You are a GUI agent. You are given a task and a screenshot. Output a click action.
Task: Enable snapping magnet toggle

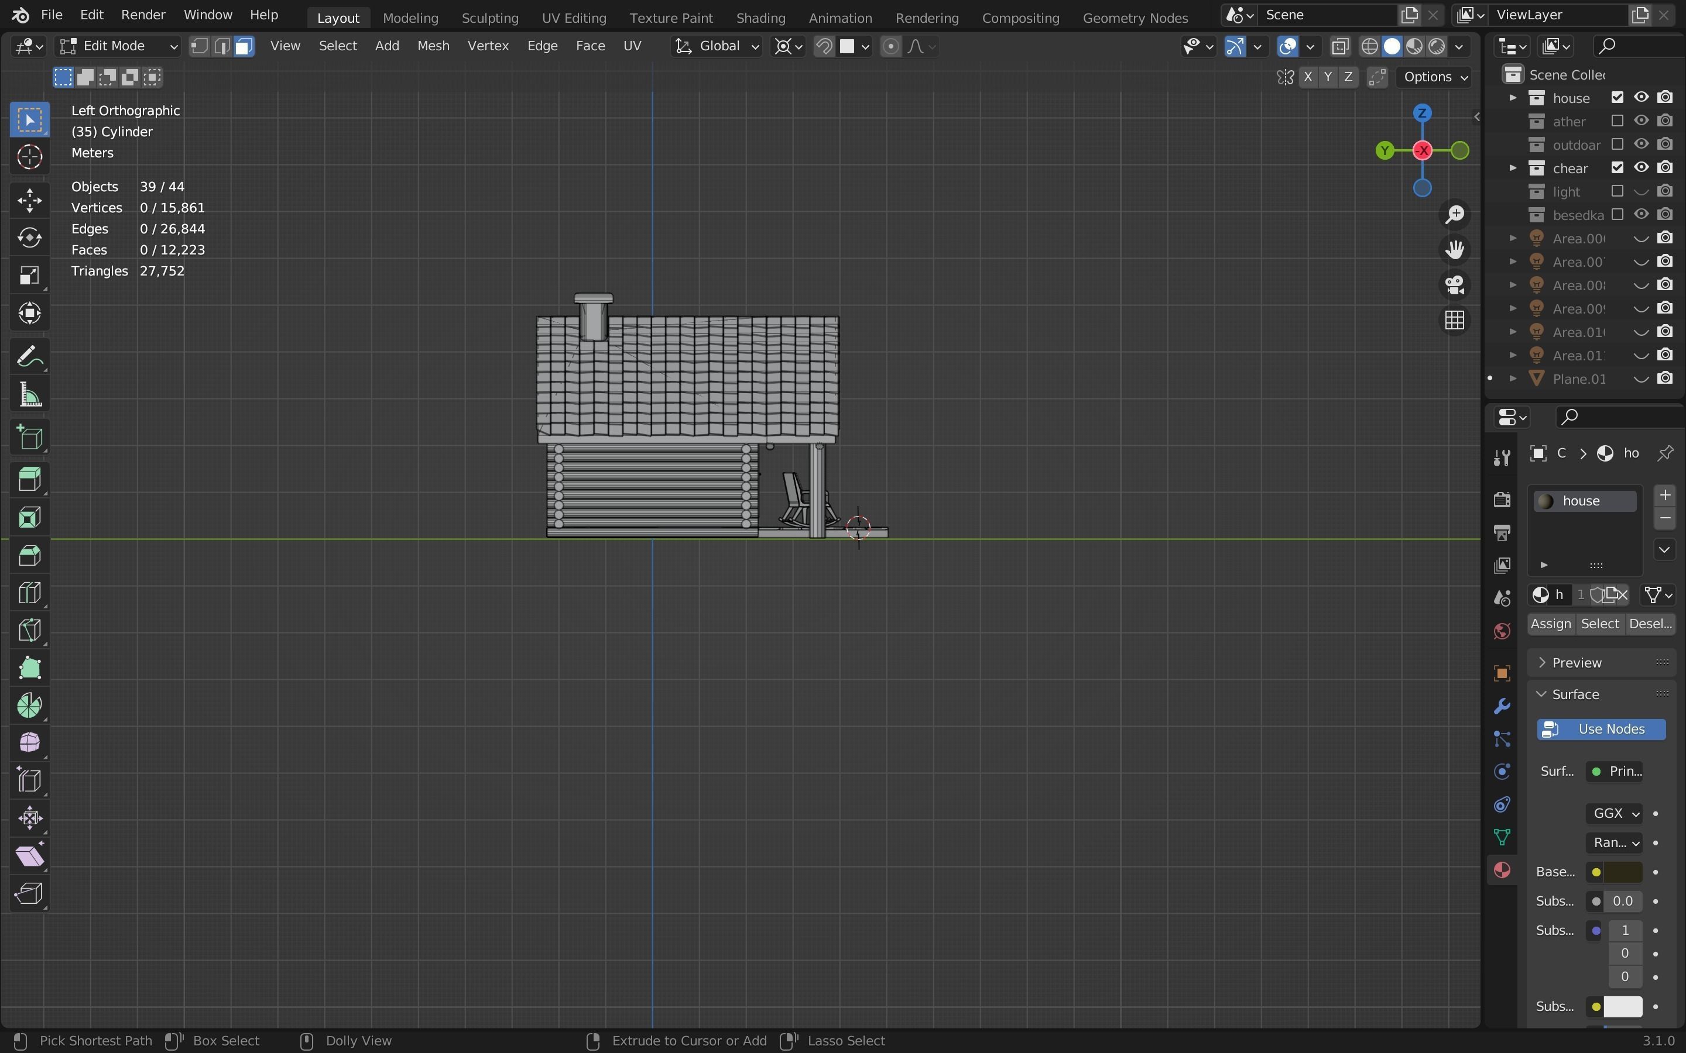pos(824,46)
